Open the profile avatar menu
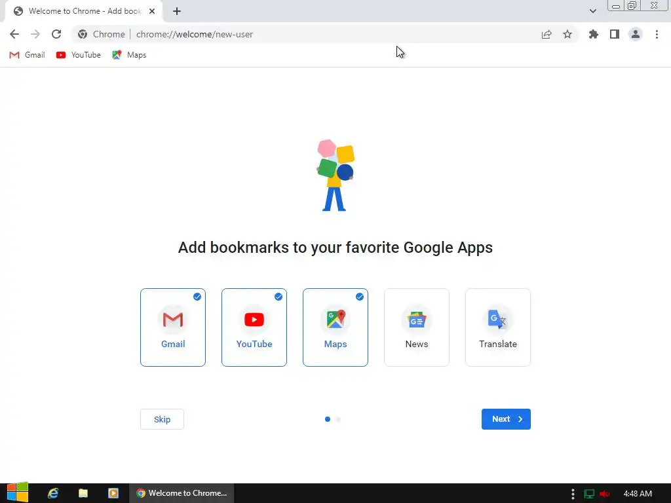The image size is (671, 503). (636, 34)
